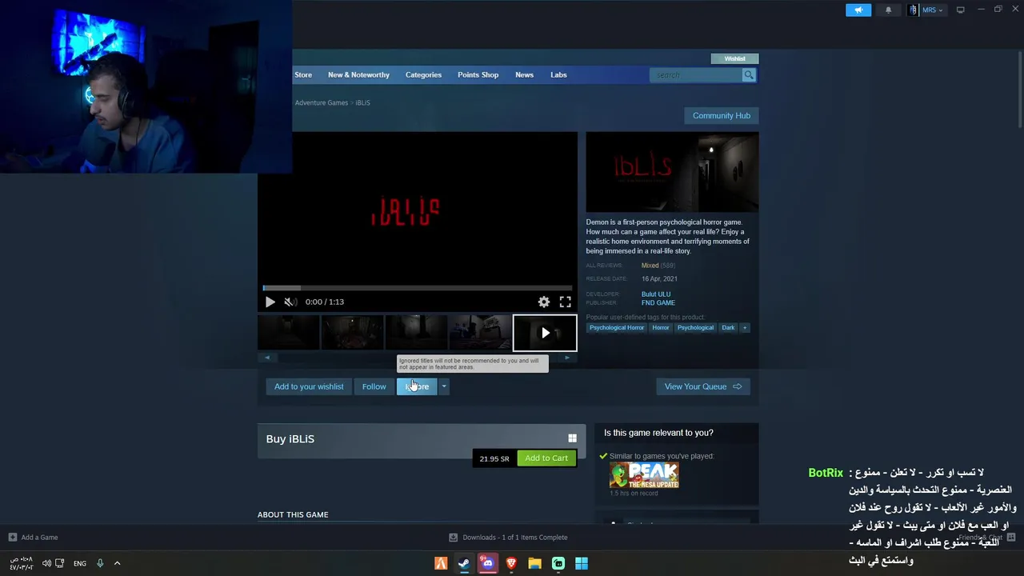Click the taskbar volume icon
The image size is (1024, 576).
[46, 563]
